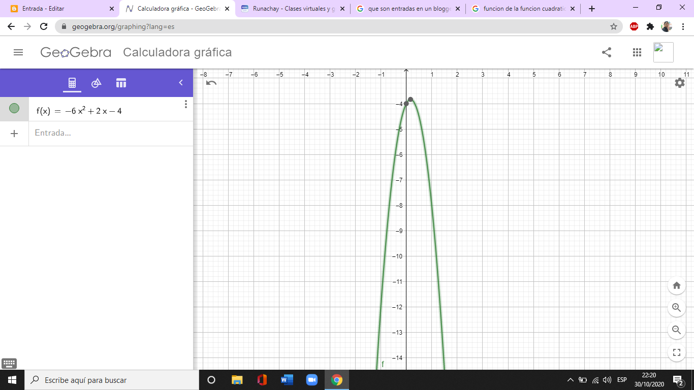The width and height of the screenshot is (694, 390).
Task: Open Wi-Fi network settings in tray
Action: [595, 380]
